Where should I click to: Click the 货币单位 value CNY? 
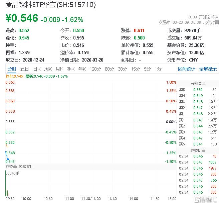click(x=193, y=60)
